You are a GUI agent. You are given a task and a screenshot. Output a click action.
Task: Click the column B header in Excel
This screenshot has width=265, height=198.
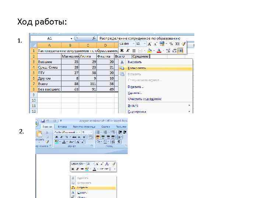click(70, 45)
